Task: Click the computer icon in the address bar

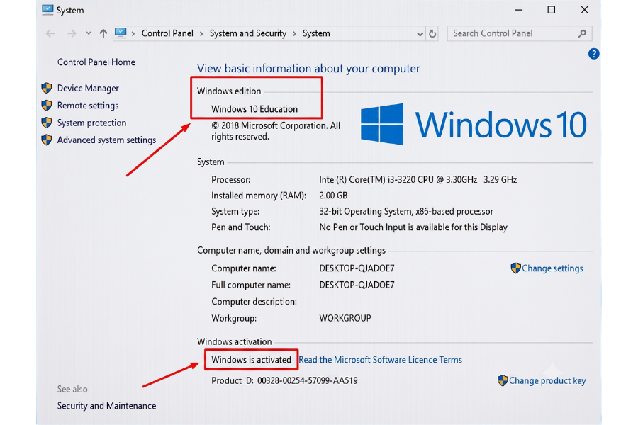Action: pos(121,33)
